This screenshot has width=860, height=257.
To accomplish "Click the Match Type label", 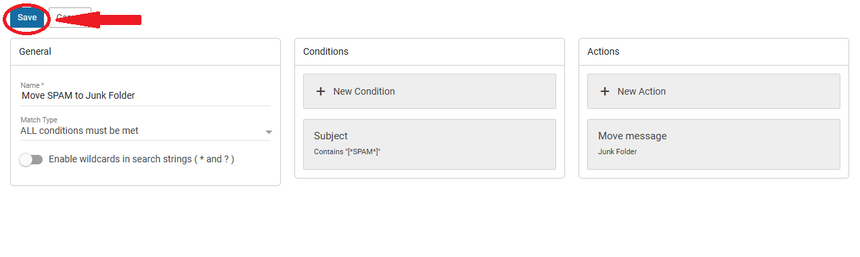I will (39, 120).
